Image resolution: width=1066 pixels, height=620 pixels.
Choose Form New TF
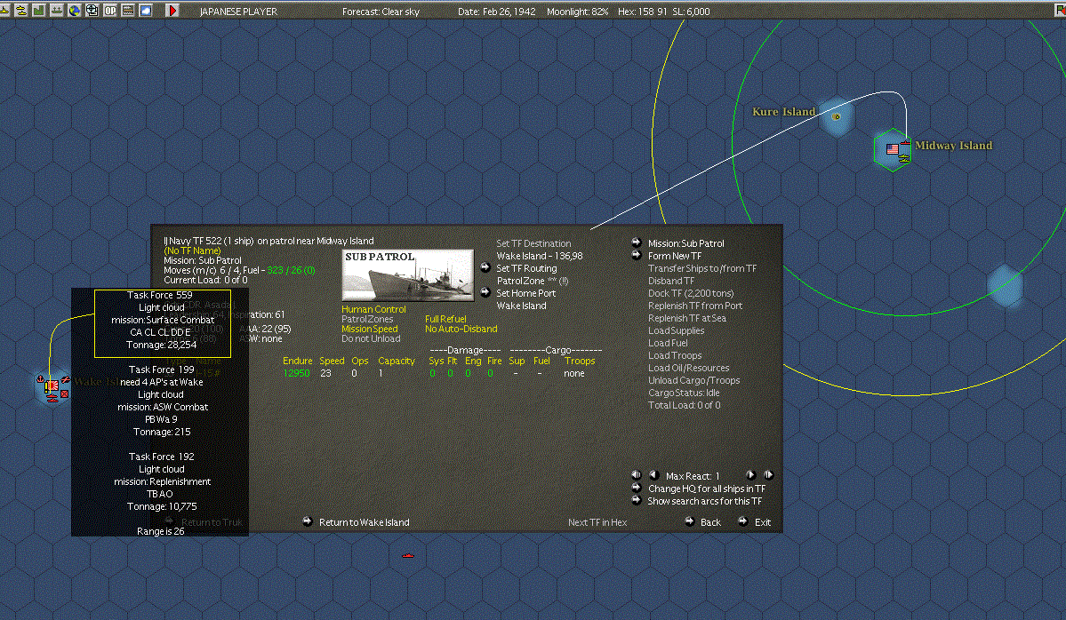click(x=675, y=256)
